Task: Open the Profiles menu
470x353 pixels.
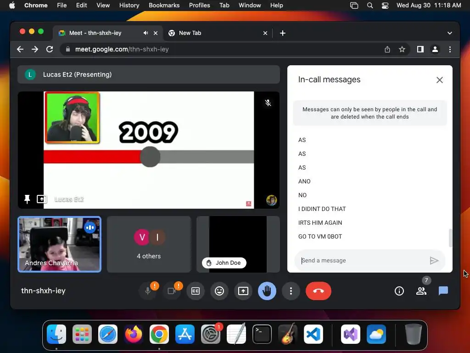Action: click(x=199, y=5)
